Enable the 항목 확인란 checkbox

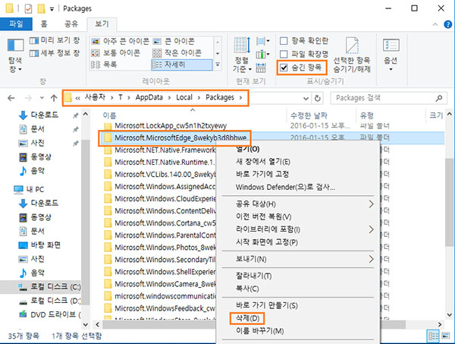click(284, 41)
